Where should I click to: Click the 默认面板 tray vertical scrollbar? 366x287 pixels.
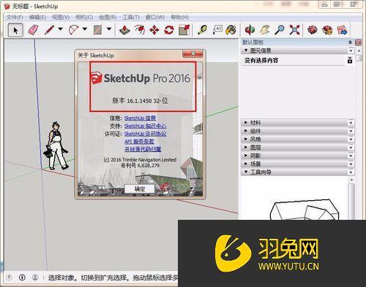(x=359, y=58)
